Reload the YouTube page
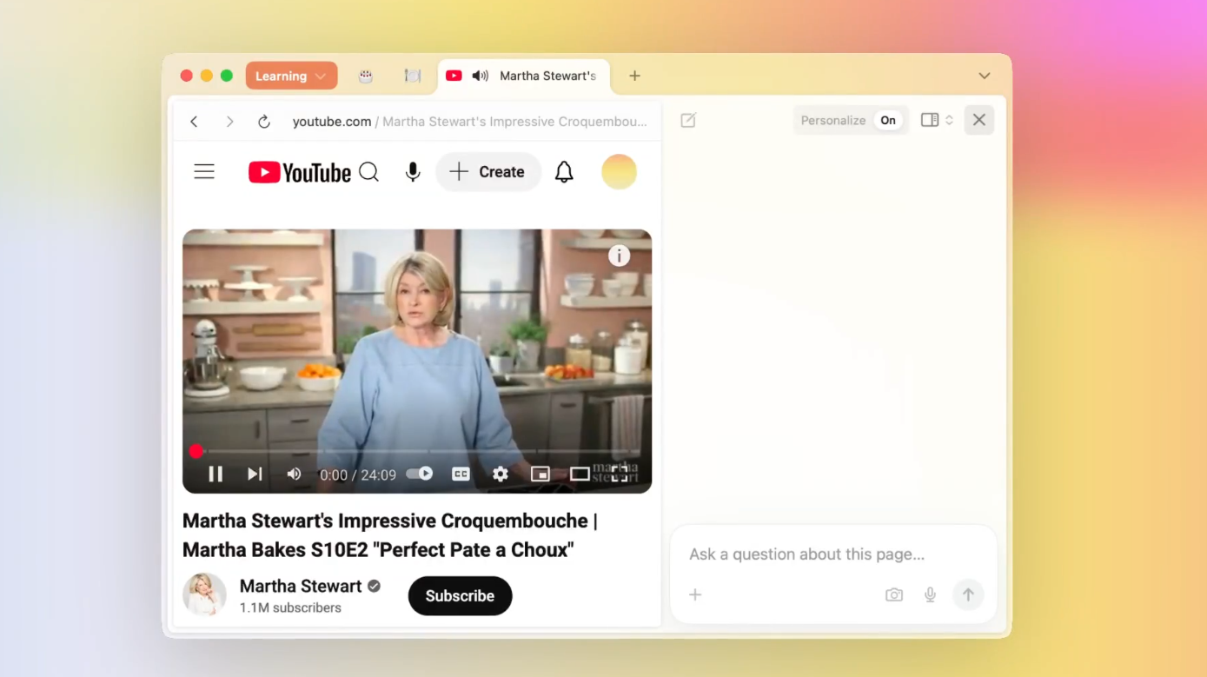This screenshot has height=677, width=1207. coord(264,122)
